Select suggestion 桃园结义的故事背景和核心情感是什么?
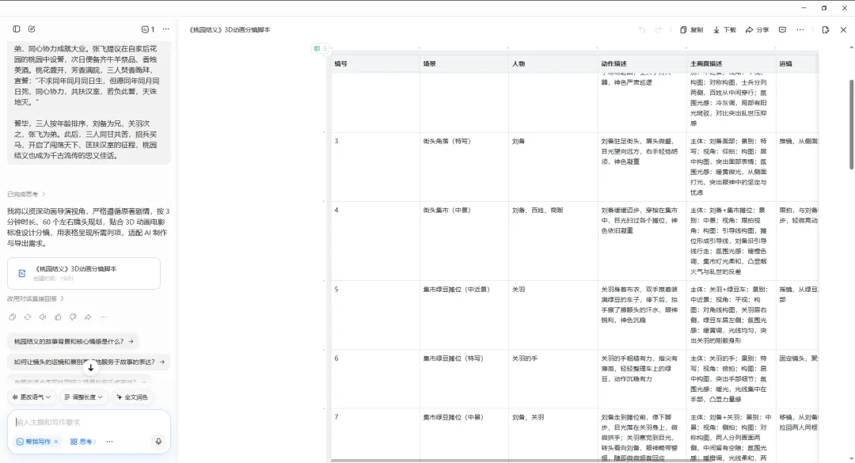Screen dimensions: 855x463 (73, 341)
